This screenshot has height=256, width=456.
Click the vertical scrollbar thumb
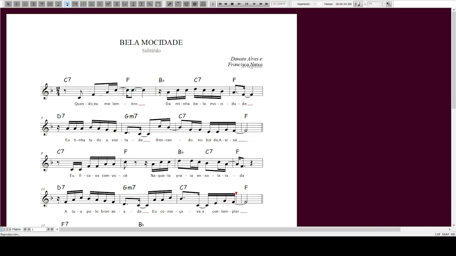[454, 60]
